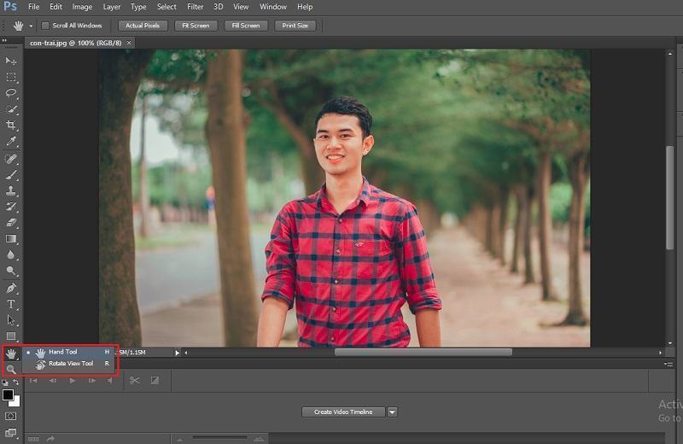Select the Dodge tool

pyautogui.click(x=11, y=271)
